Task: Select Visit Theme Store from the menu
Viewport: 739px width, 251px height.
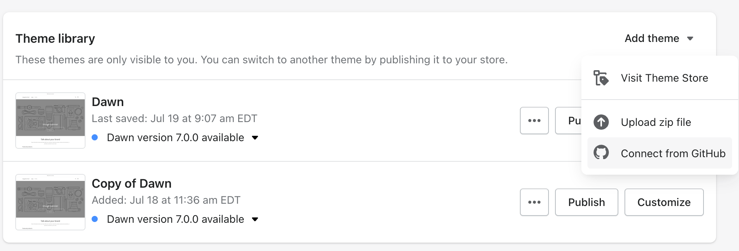Action: [665, 78]
